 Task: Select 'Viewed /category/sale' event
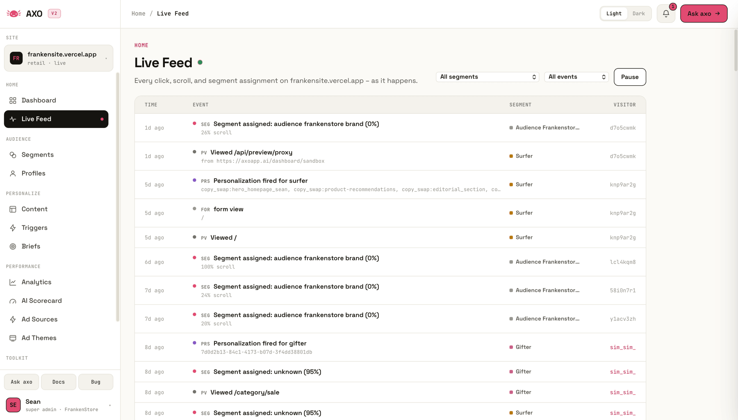(390, 393)
